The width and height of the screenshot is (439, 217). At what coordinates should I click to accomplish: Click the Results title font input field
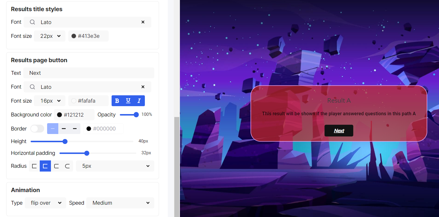pos(87,22)
